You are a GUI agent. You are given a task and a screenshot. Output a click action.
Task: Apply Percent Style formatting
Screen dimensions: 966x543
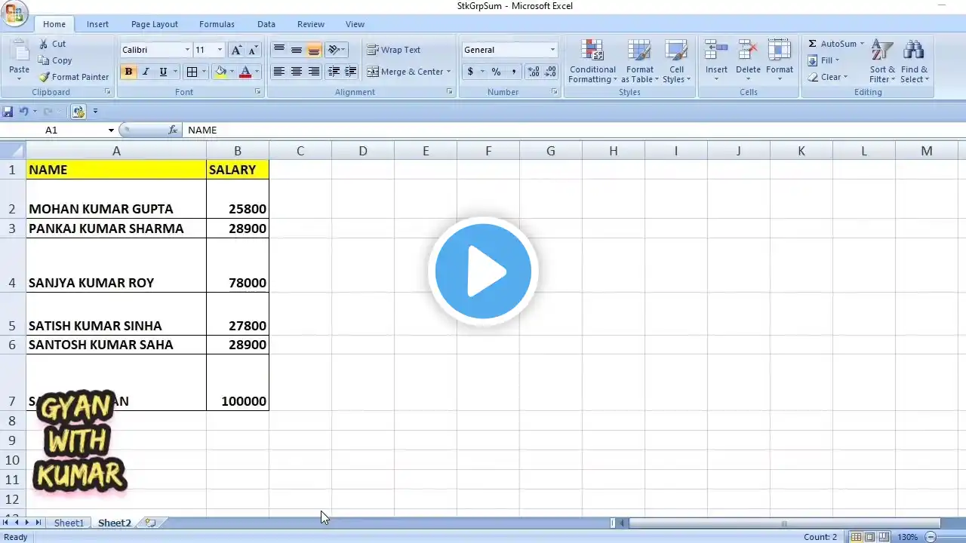point(496,72)
